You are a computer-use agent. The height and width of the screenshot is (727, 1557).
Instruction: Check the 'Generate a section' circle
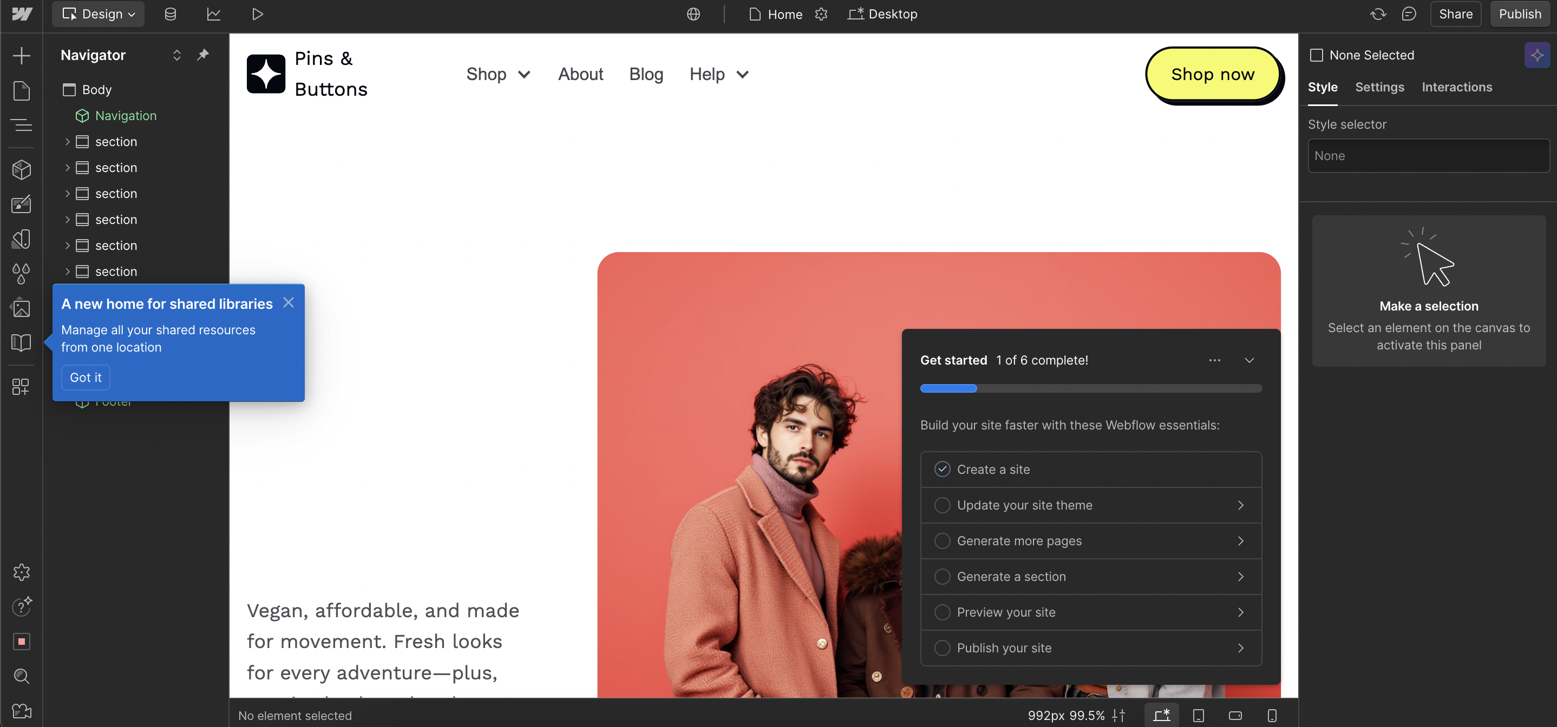pos(941,576)
